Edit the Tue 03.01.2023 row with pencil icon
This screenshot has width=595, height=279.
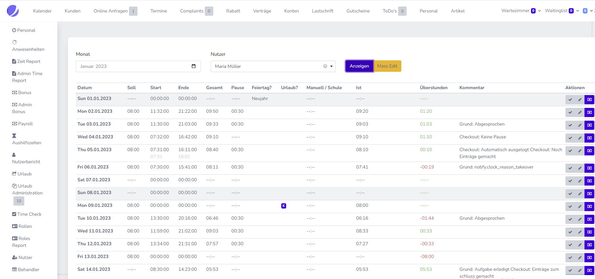(580, 125)
